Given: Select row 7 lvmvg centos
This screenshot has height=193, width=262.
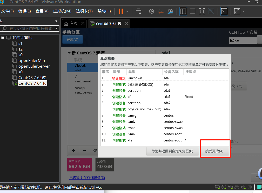Looking at the screenshot, I should pyautogui.click(x=165, y=116).
